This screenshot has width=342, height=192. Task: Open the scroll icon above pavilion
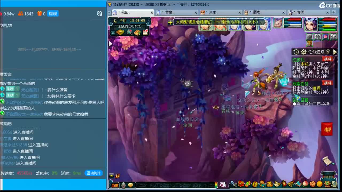click(x=328, y=161)
